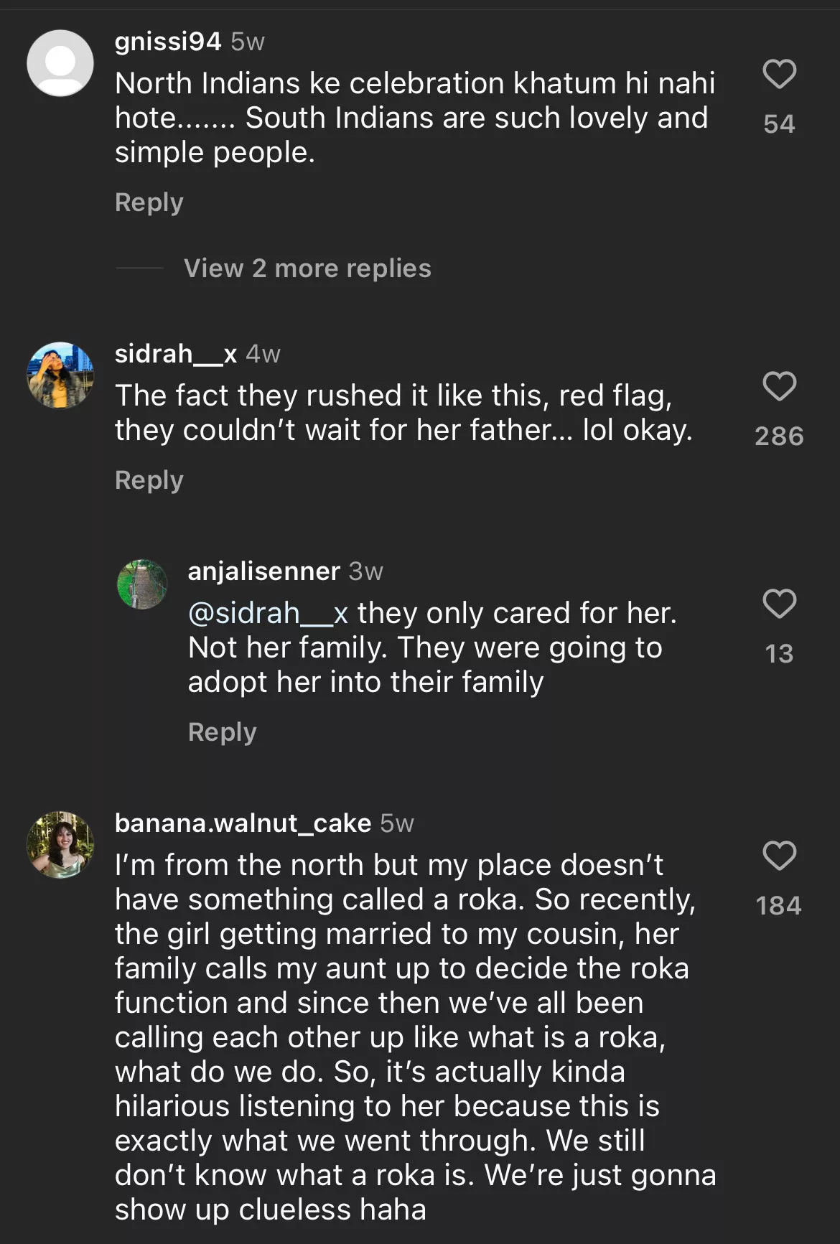View the 54 likes count
This screenshot has height=1244, width=840.
[x=779, y=123]
